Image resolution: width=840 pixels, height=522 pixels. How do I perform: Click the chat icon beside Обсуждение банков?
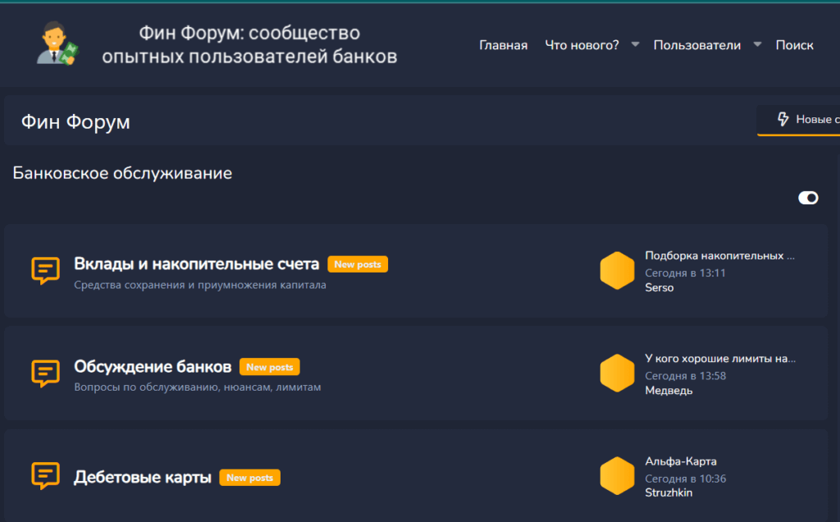click(46, 373)
